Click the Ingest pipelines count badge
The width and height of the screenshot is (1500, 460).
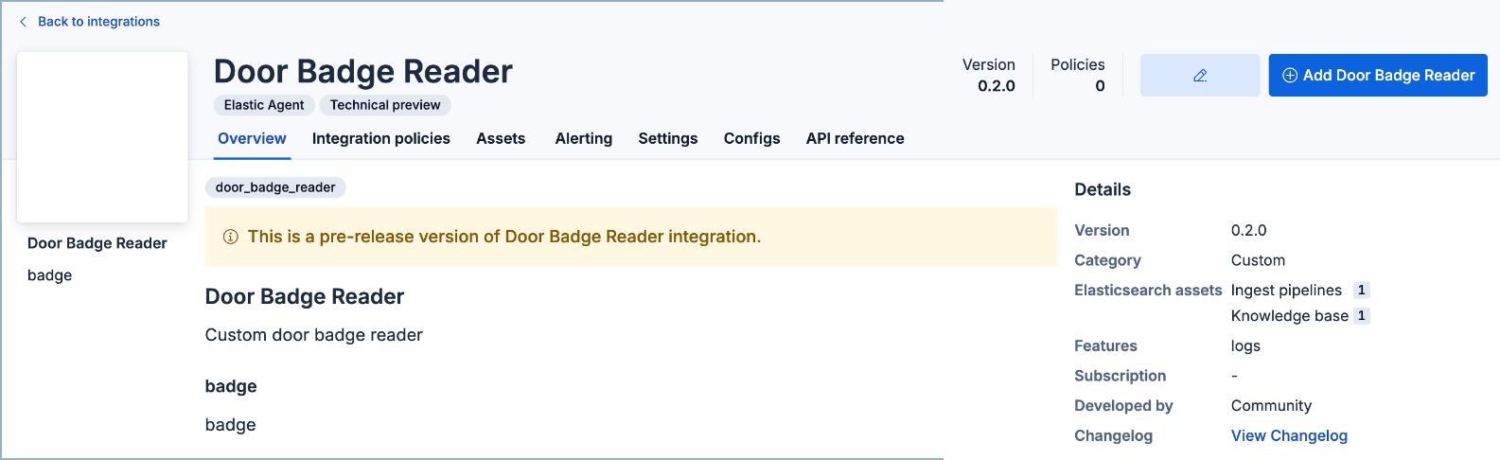[1361, 291]
